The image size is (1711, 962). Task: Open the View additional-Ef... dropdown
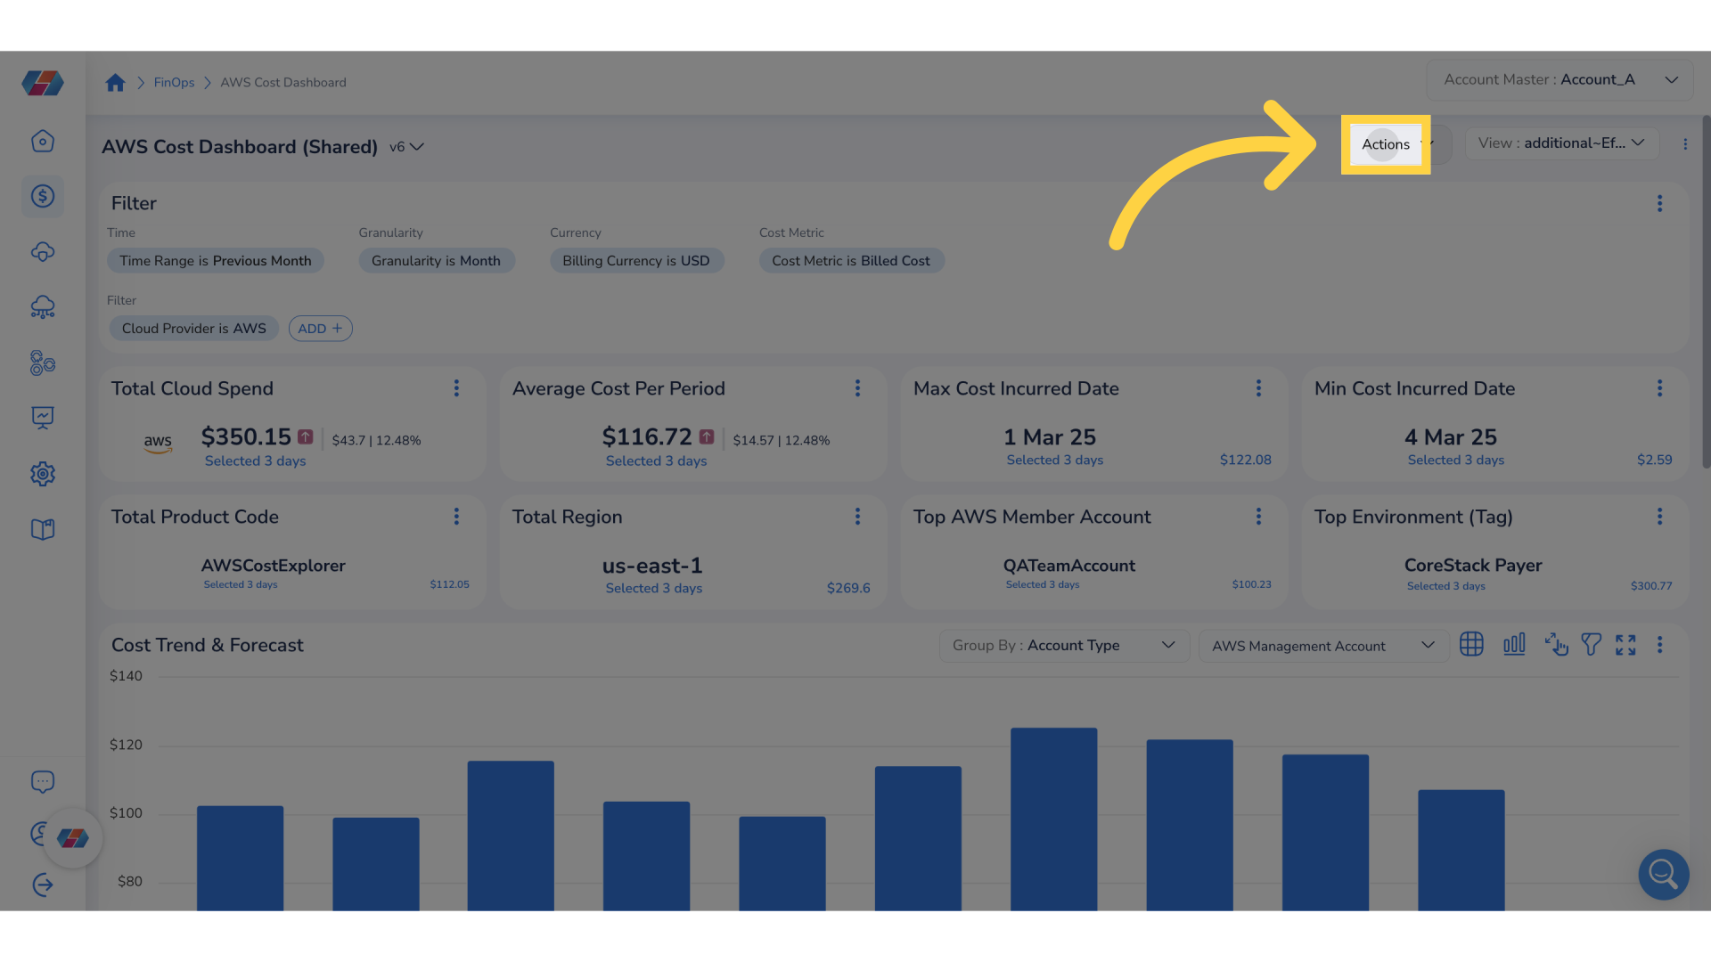coord(1561,143)
